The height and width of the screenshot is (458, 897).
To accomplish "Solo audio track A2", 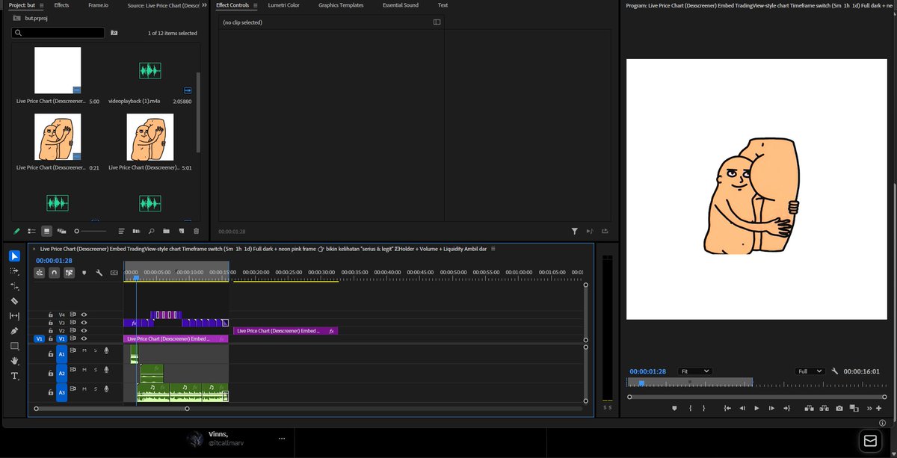I will click(95, 369).
